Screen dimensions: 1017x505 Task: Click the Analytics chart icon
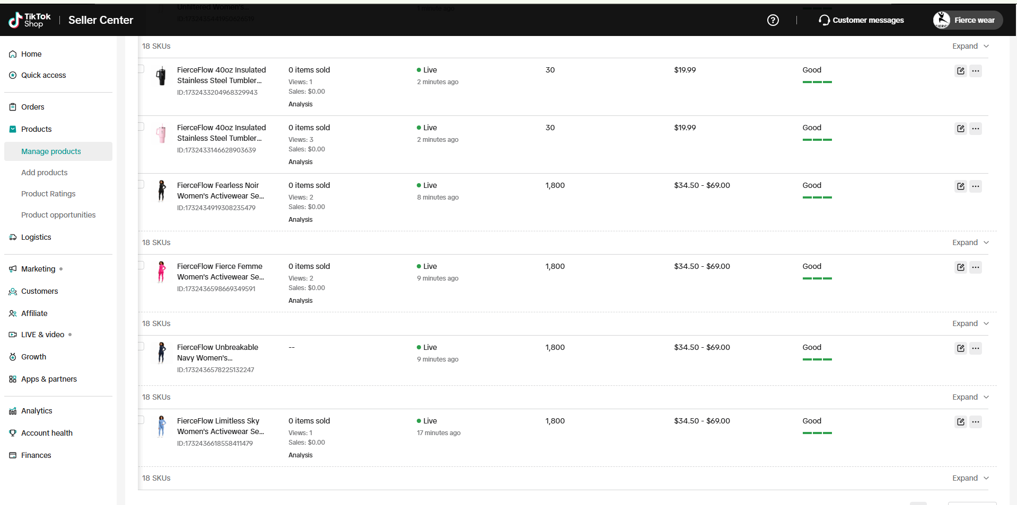click(x=13, y=411)
